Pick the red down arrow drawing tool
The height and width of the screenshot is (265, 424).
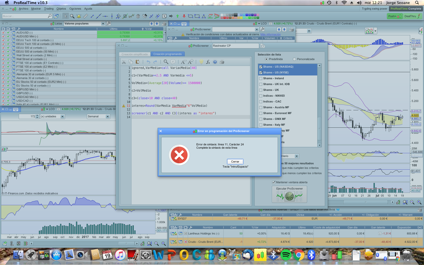pyautogui.click(x=184, y=16)
